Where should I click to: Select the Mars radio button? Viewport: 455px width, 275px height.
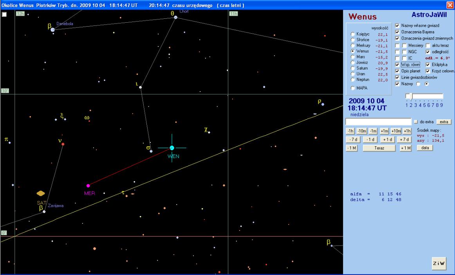tap(352, 57)
